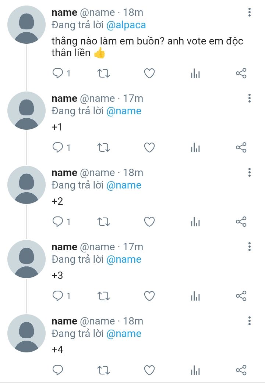Screen dimensions: 265x384
Task: Like the "thằng nào làm em buồn" tweet
Action: [x=149, y=73]
